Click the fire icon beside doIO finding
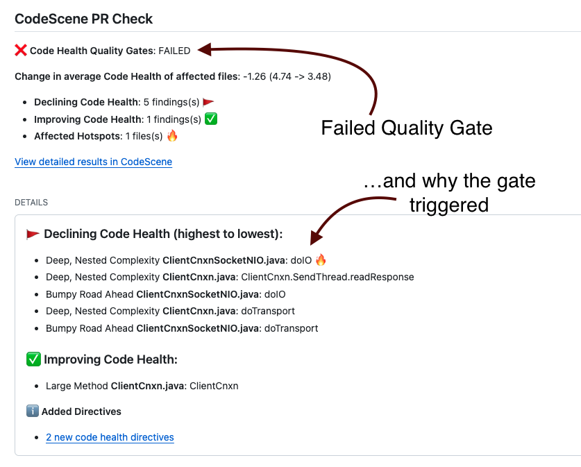 [319, 260]
